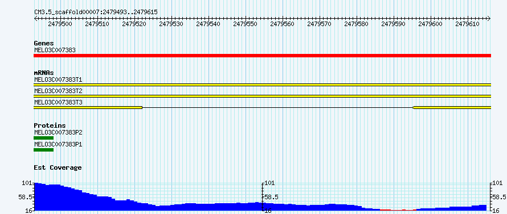Click the Est Coverage track title
Image resolution: width=507 pixels, height=214 pixels.
pos(58,167)
